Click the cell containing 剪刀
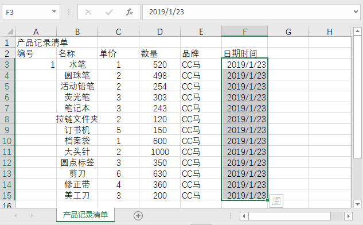The image size is (363, 225). [x=77, y=173]
